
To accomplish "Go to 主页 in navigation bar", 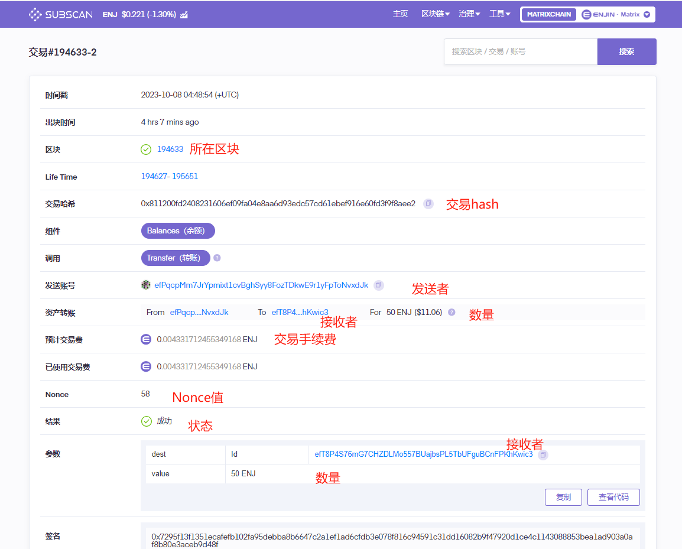I will (400, 14).
